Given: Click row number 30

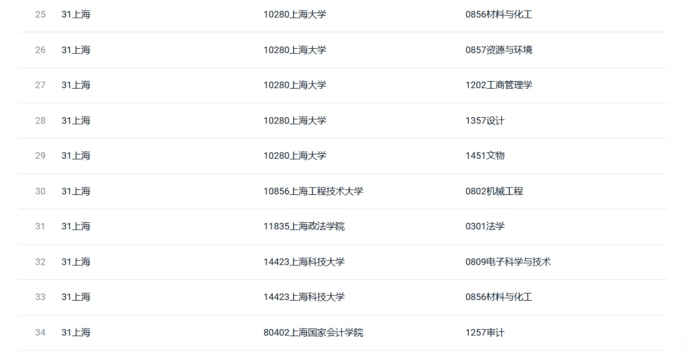Looking at the screenshot, I should pyautogui.click(x=40, y=191).
